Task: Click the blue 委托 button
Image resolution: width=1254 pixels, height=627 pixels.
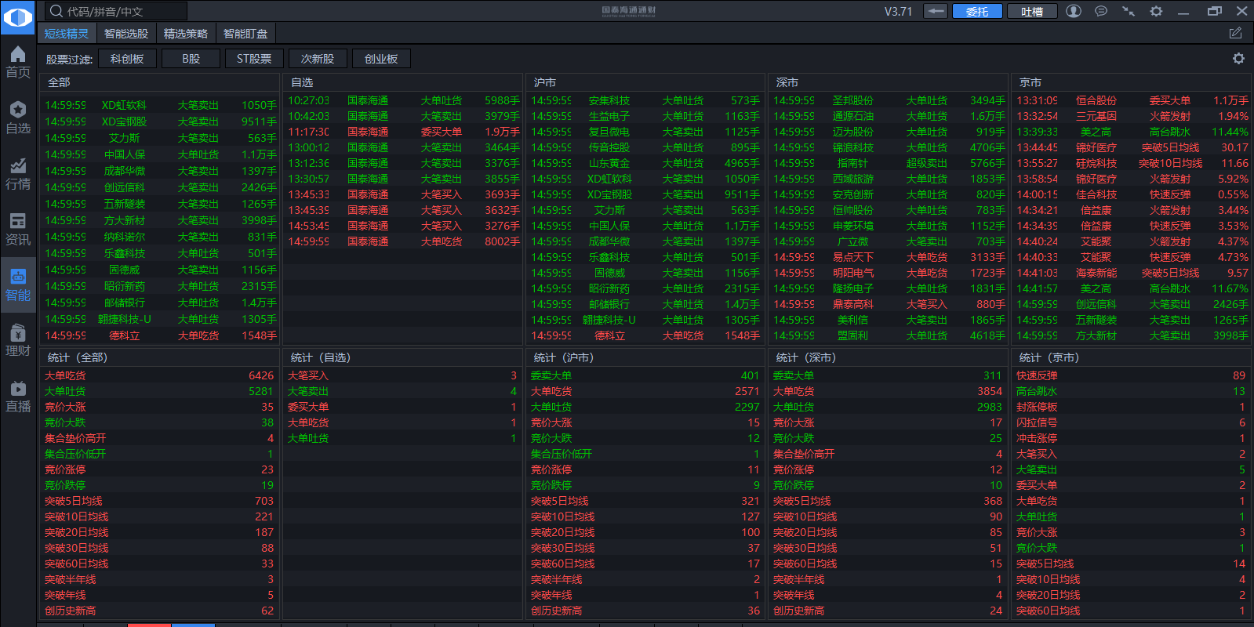Action: pyautogui.click(x=977, y=11)
